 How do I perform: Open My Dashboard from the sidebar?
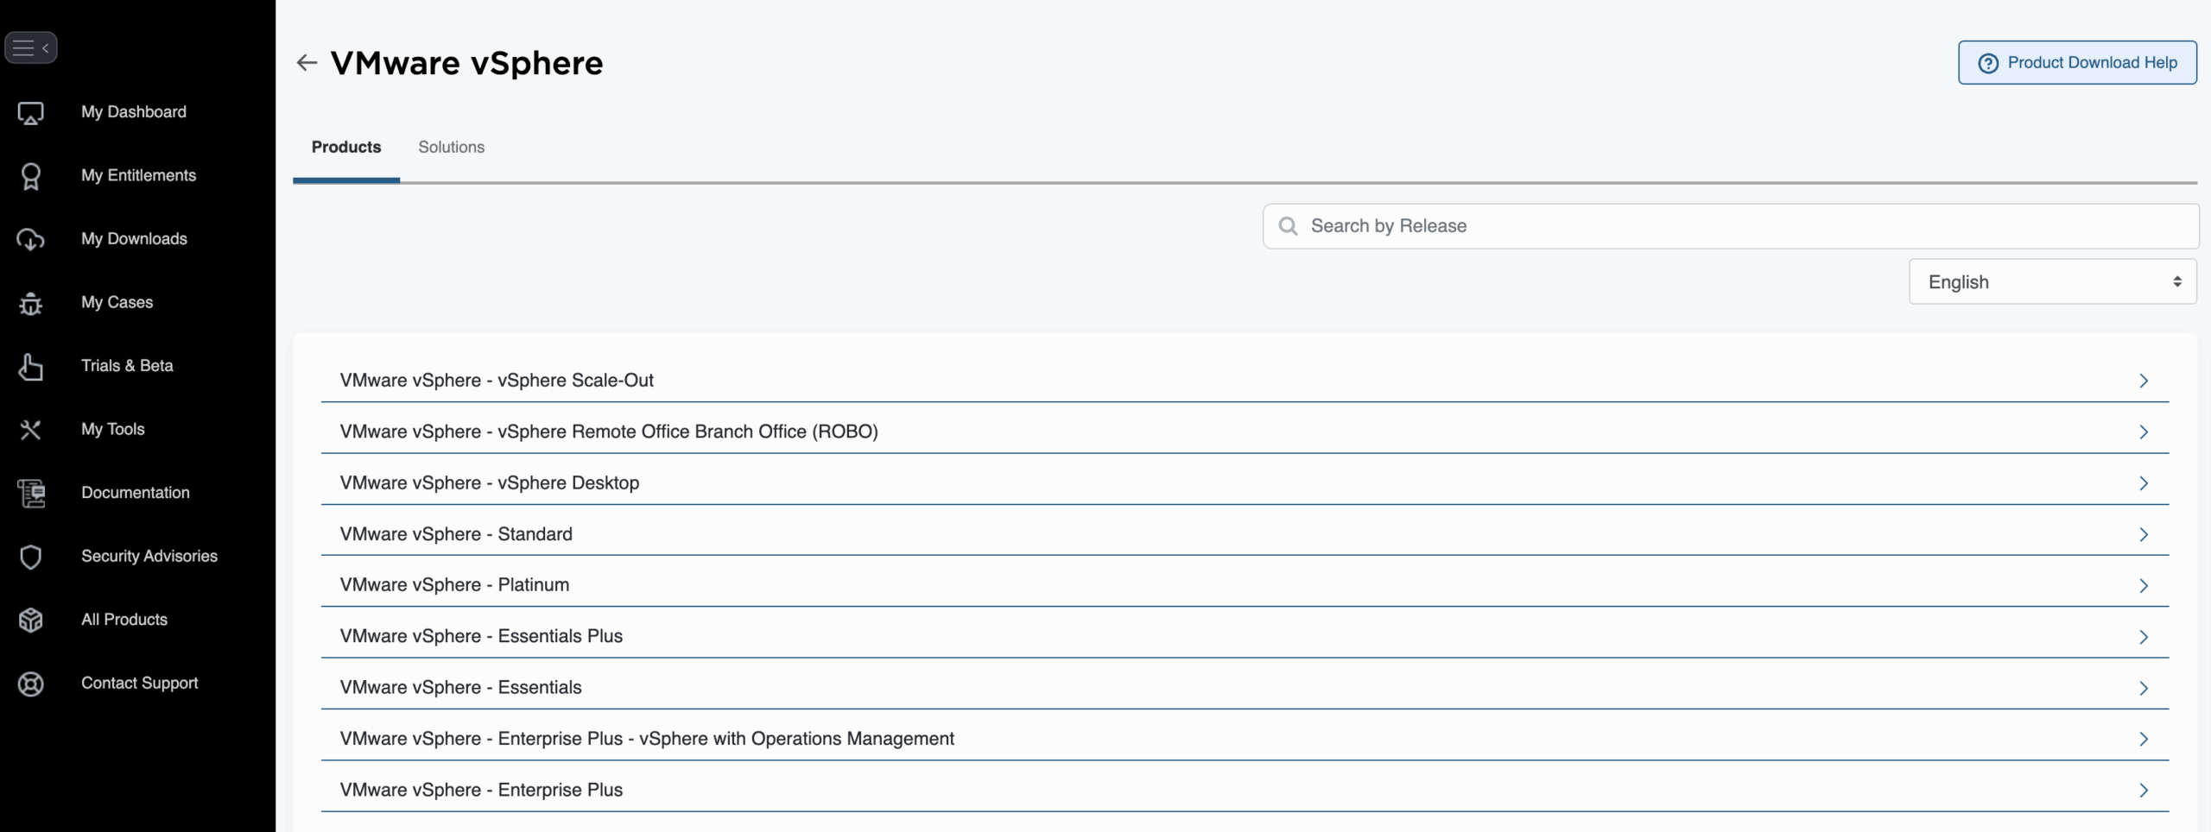[x=133, y=111]
